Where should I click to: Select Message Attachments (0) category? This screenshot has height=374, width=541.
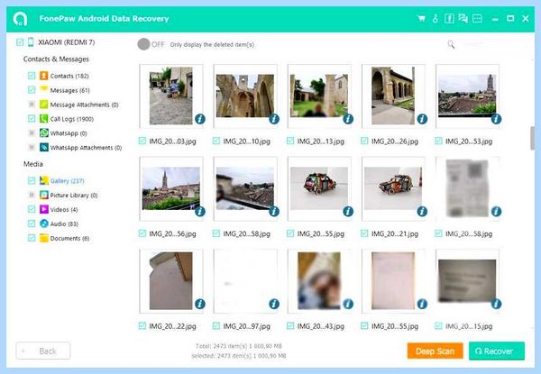84,105
